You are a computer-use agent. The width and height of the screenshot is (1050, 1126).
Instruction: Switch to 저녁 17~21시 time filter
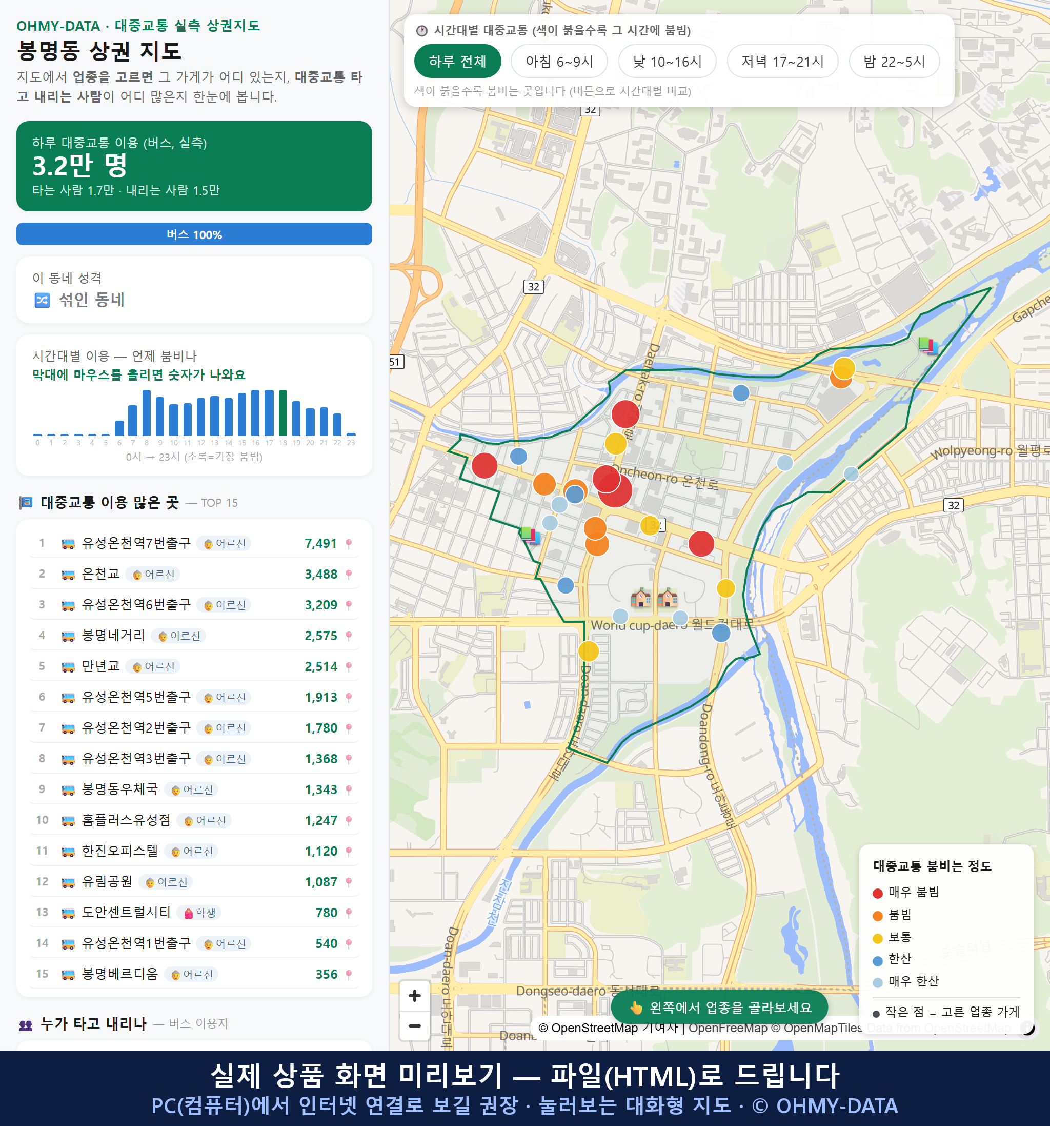point(782,61)
